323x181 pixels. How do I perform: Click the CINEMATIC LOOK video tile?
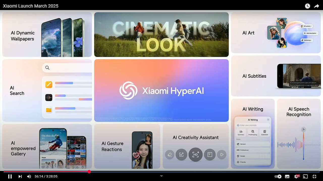click(161, 34)
